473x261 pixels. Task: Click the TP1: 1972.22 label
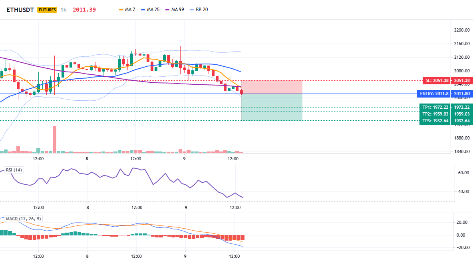435,107
